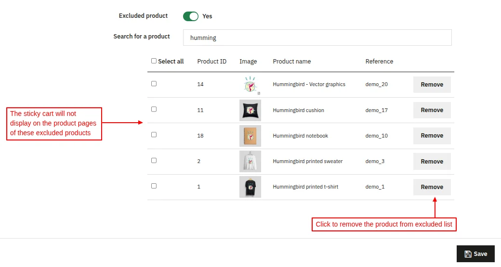The width and height of the screenshot is (501, 267).
Task: Click the Excluded product label
Action: point(143,16)
